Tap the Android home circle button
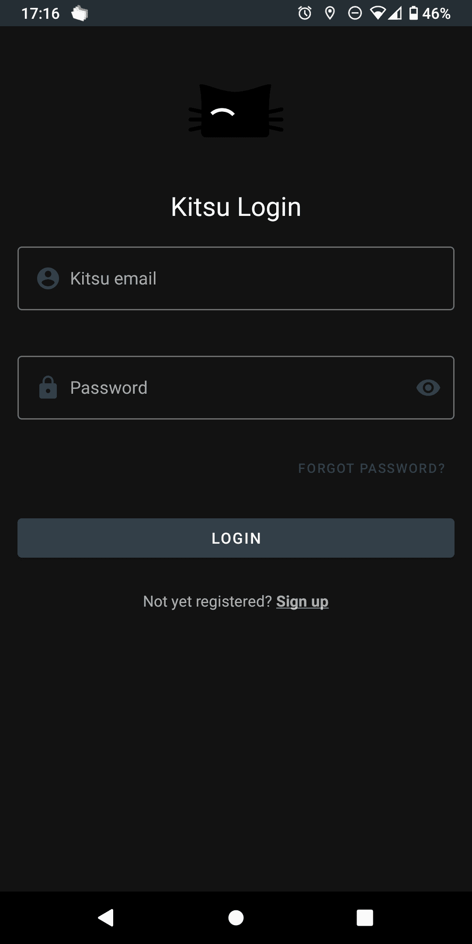Screen dimensions: 472x944 pos(236,918)
